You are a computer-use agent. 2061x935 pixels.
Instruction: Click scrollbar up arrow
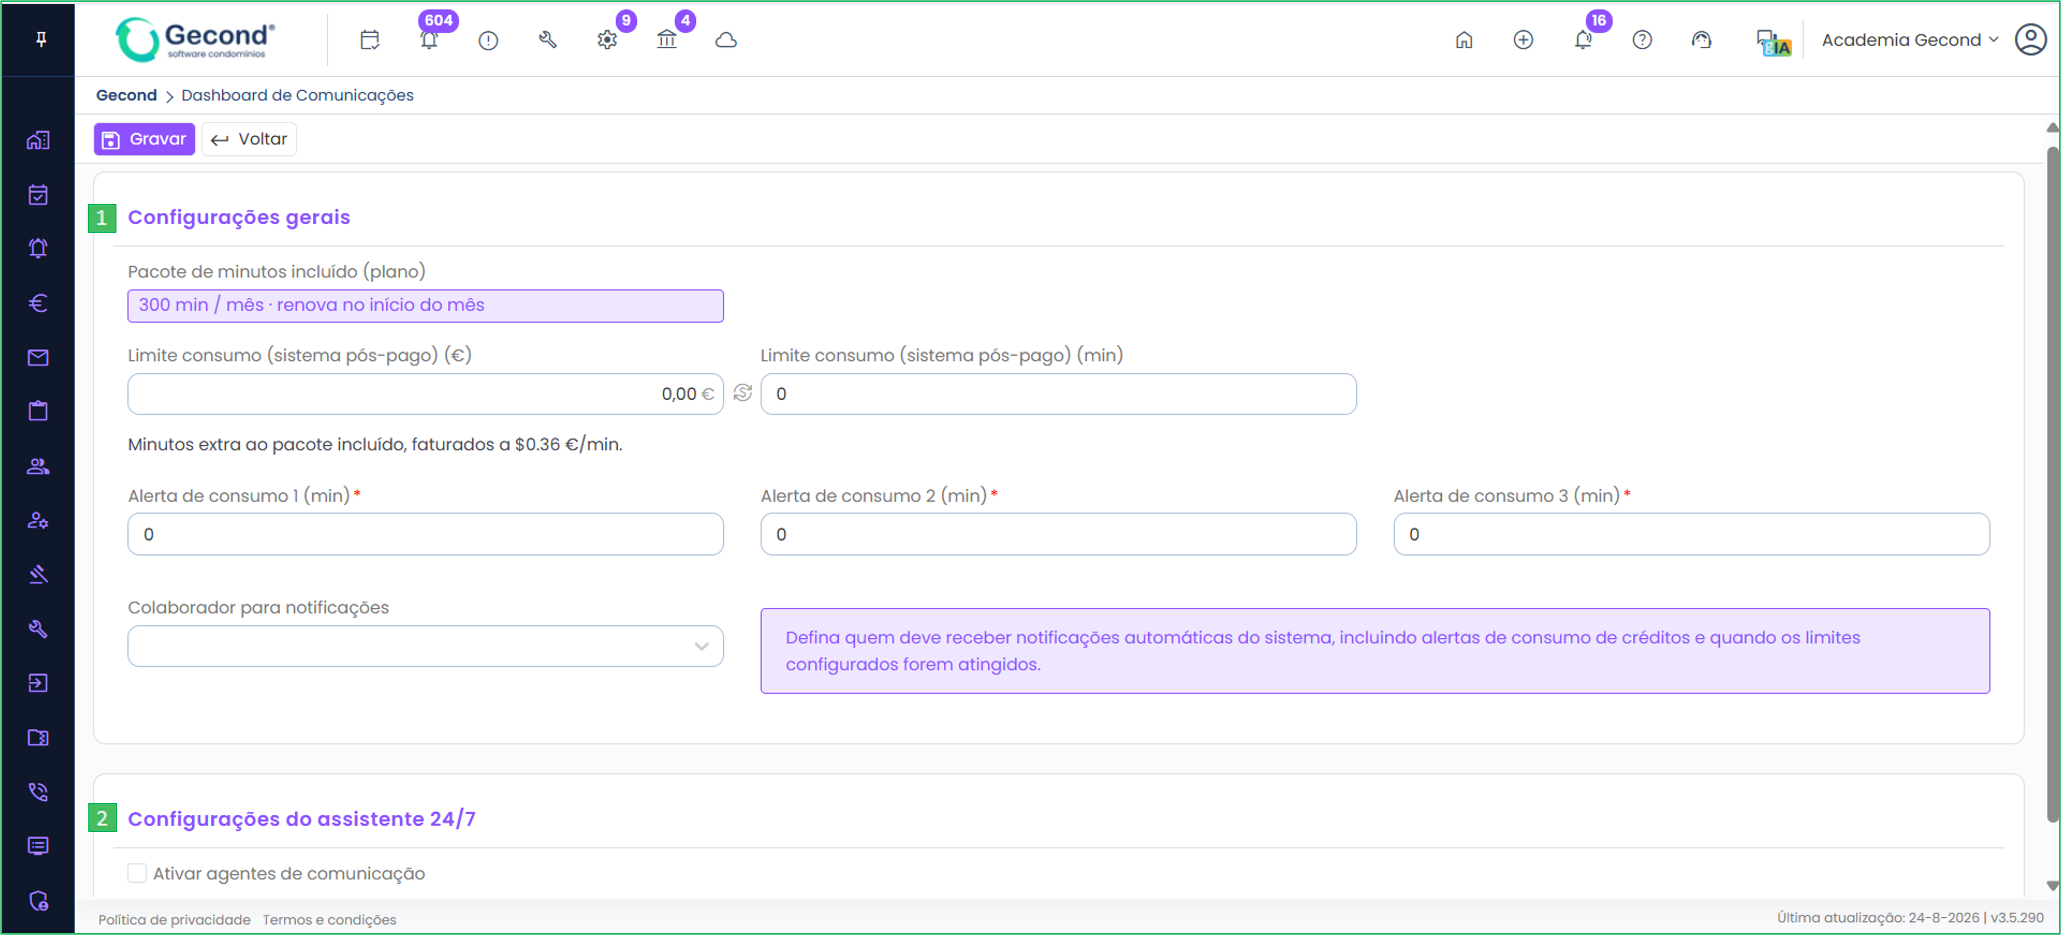[x=2052, y=128]
